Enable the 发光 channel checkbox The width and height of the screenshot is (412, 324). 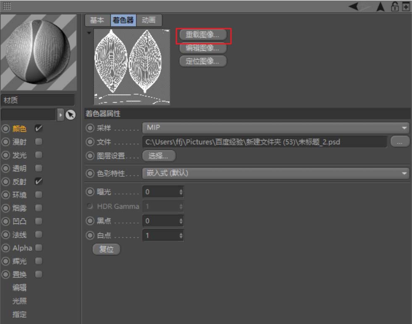coord(37,155)
